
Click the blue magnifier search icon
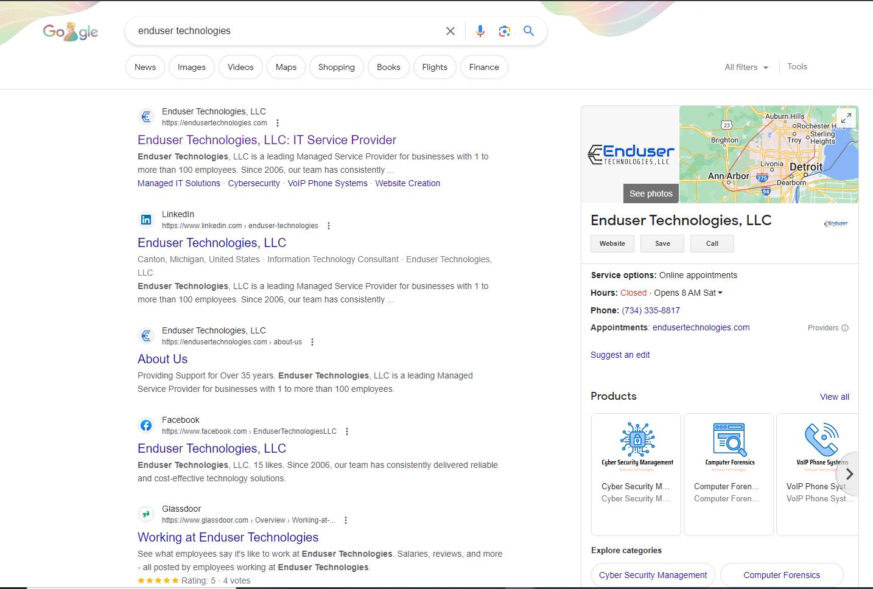point(528,31)
